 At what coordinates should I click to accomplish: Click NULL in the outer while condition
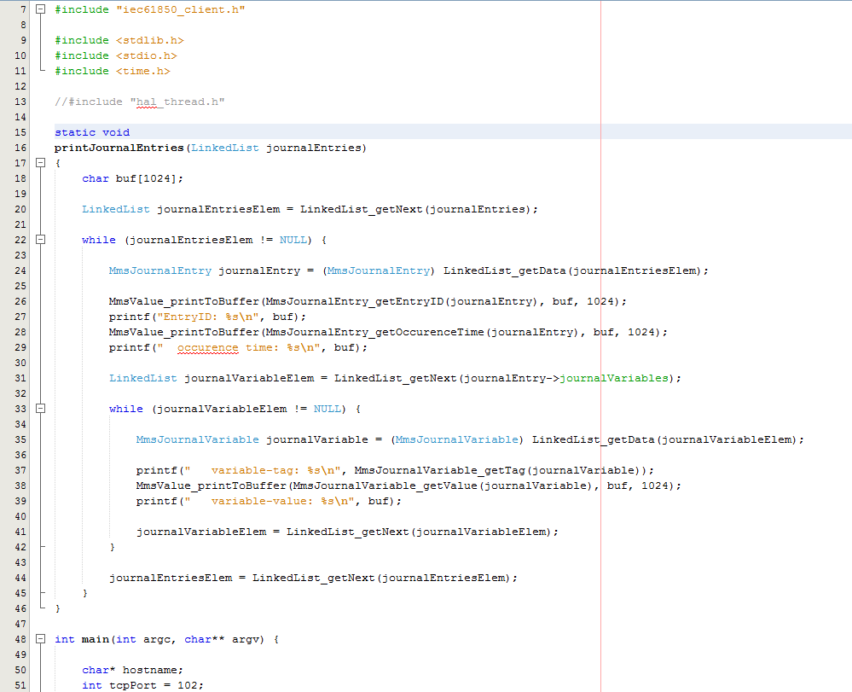point(293,240)
